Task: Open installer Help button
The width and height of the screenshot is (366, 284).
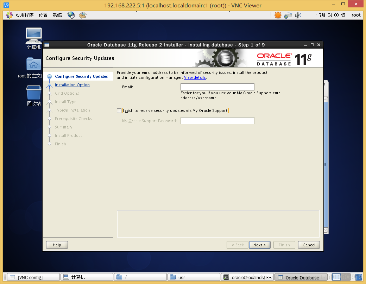Action: tap(57, 245)
